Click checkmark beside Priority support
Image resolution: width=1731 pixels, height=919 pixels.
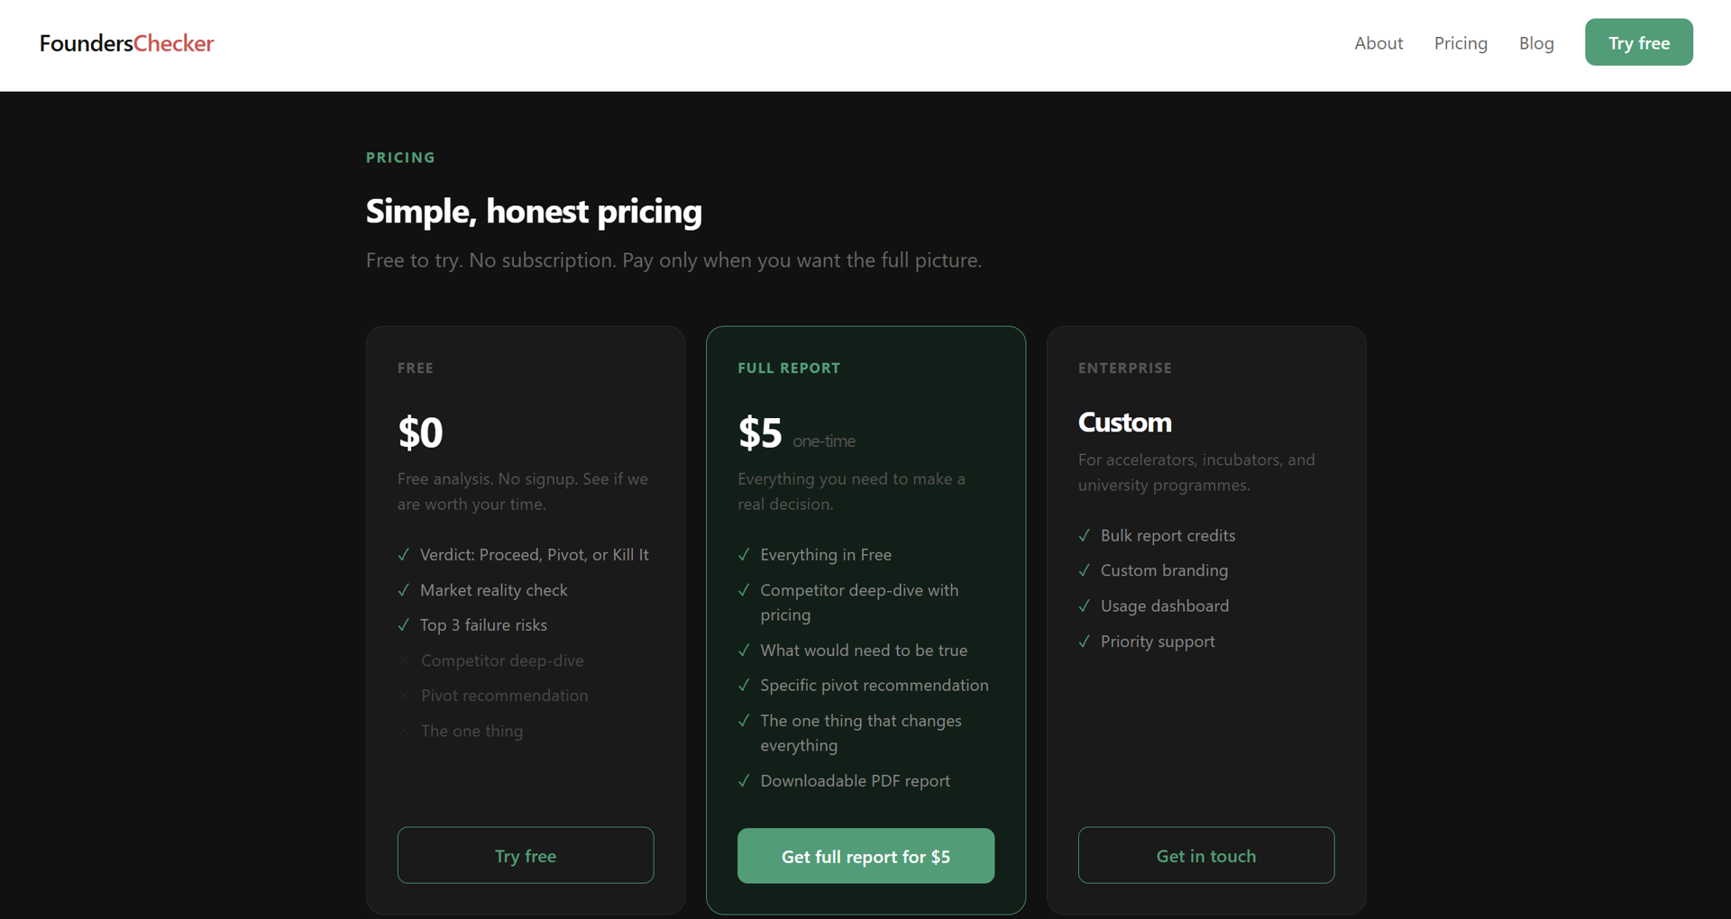tap(1085, 641)
